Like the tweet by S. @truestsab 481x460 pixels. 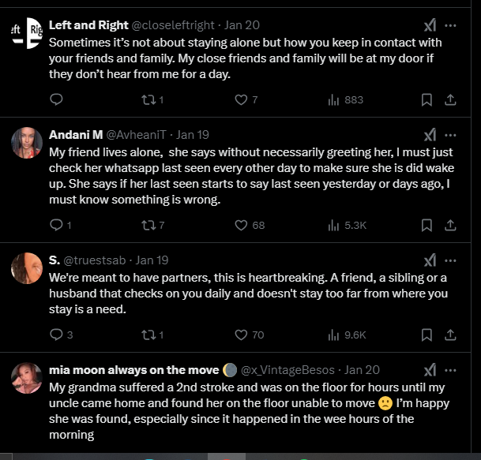(243, 335)
